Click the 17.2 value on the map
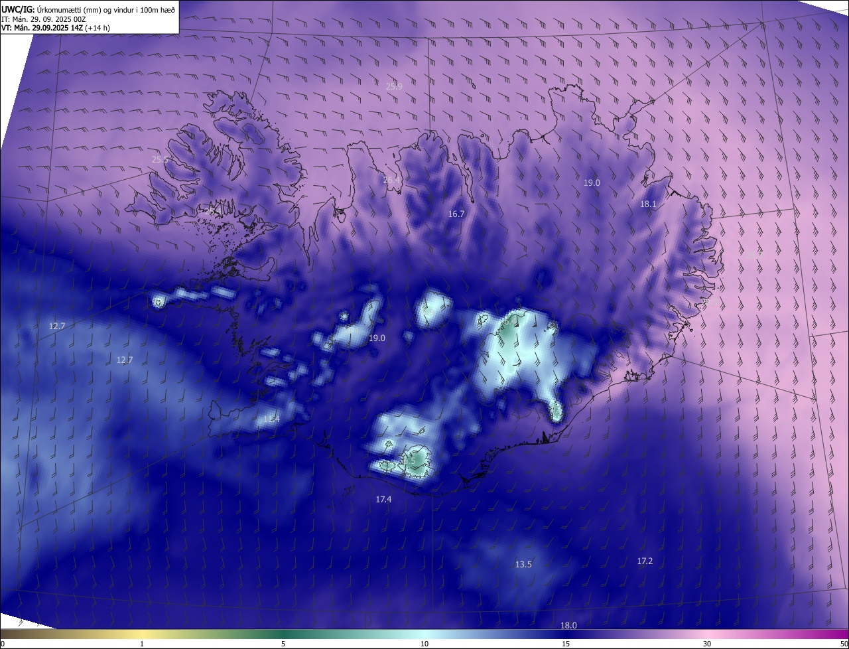Image resolution: width=849 pixels, height=649 pixels. point(645,561)
